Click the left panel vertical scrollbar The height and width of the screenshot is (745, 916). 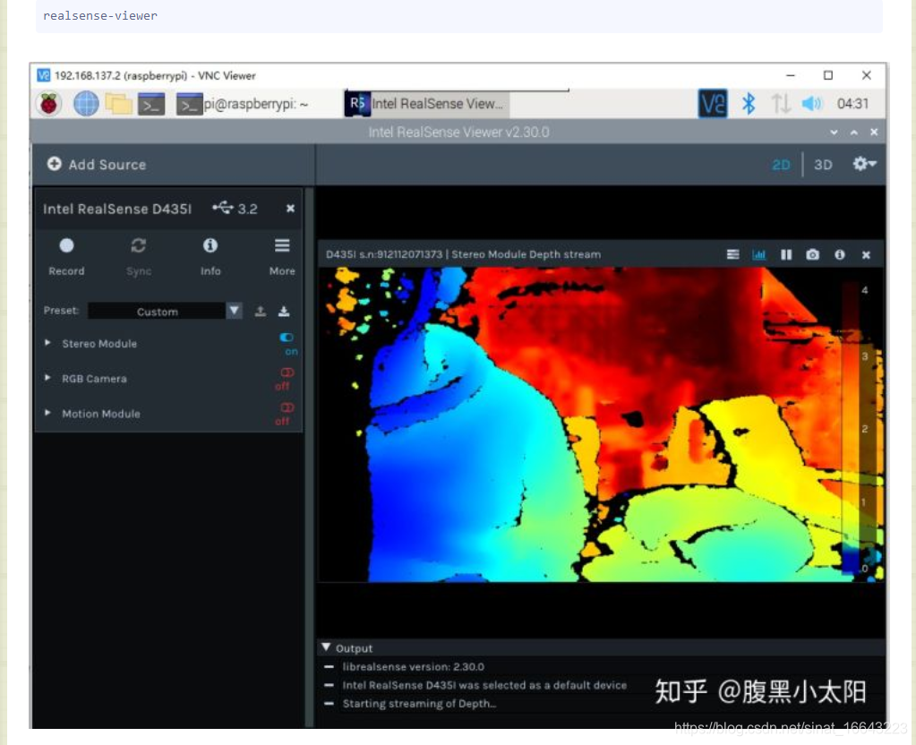(x=310, y=457)
